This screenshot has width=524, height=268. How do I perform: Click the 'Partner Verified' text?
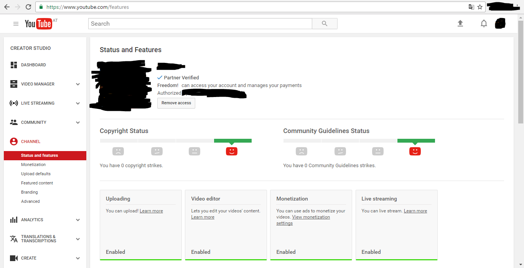[x=181, y=78]
